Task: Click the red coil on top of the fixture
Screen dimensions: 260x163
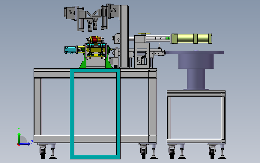Action: (x=94, y=39)
